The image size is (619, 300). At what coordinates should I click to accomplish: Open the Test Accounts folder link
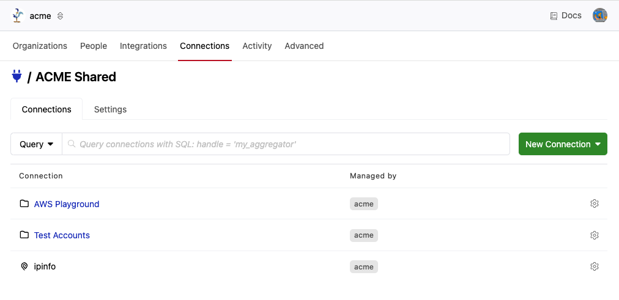pos(62,235)
